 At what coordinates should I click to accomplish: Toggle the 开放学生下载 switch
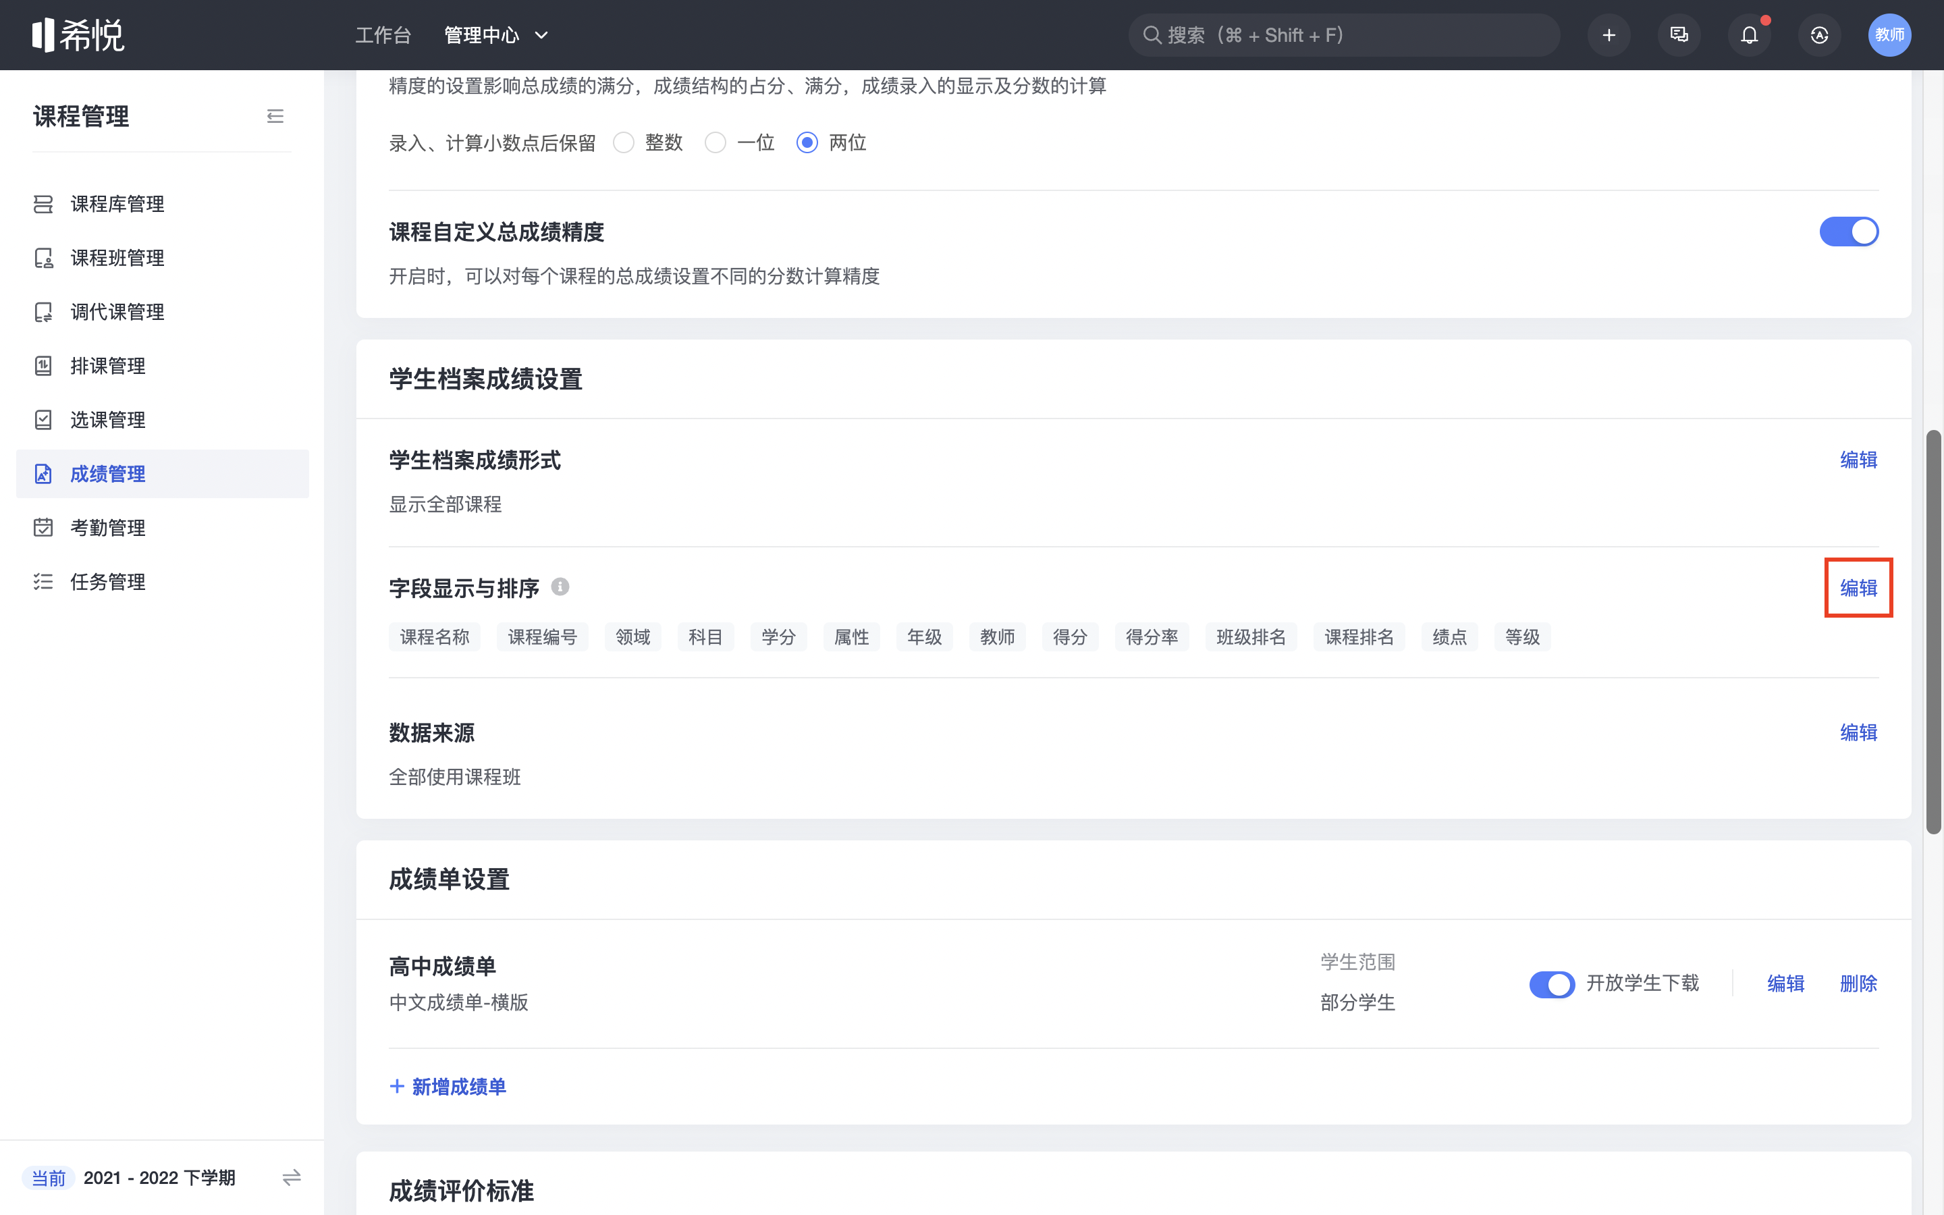1551,984
